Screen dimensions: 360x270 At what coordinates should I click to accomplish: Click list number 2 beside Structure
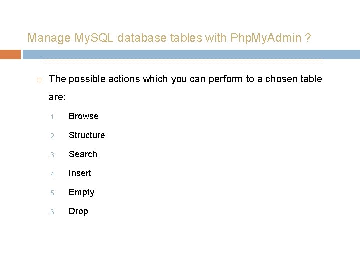pyautogui.click(x=53, y=136)
